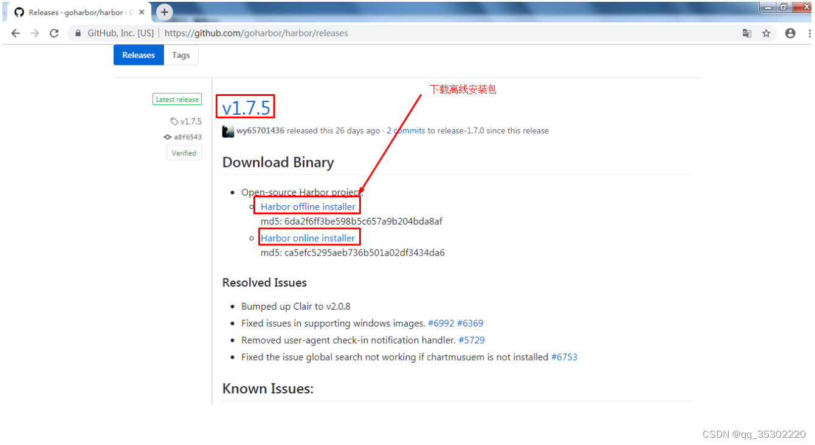This screenshot has width=815, height=445.
Task: Minimize the Chrome window
Action: pyautogui.click(x=768, y=7)
